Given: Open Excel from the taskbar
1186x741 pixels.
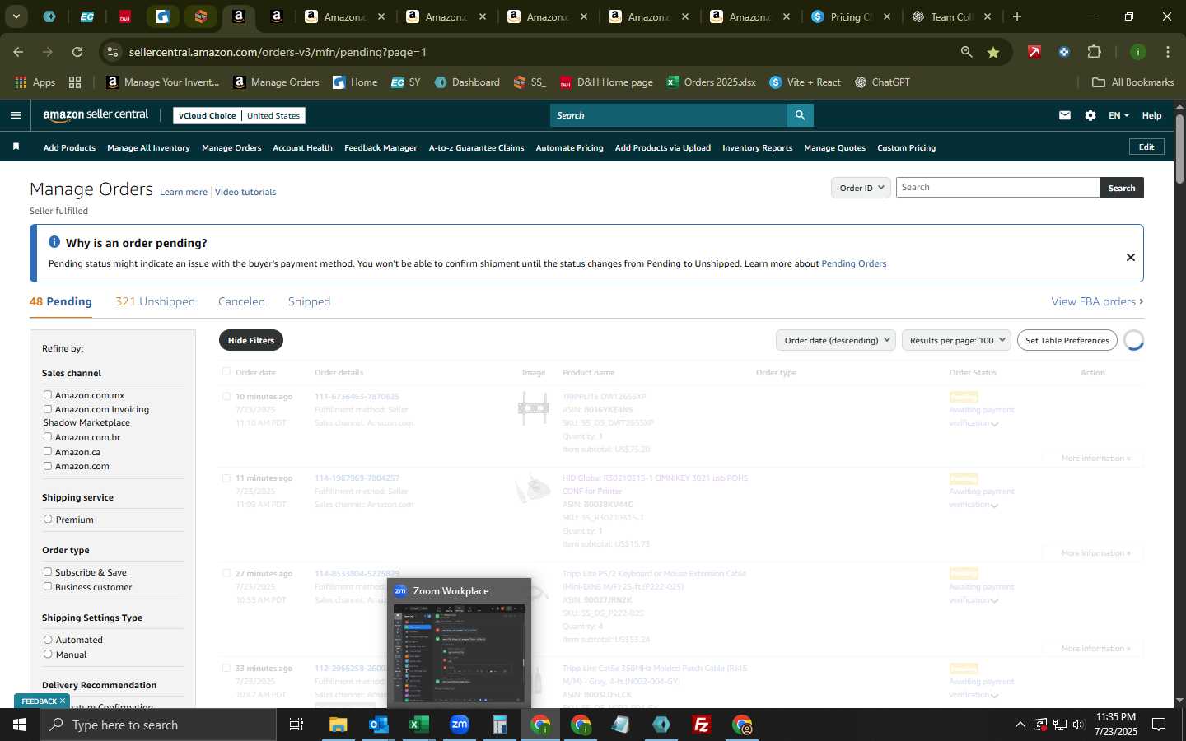Looking at the screenshot, I should click(x=419, y=725).
